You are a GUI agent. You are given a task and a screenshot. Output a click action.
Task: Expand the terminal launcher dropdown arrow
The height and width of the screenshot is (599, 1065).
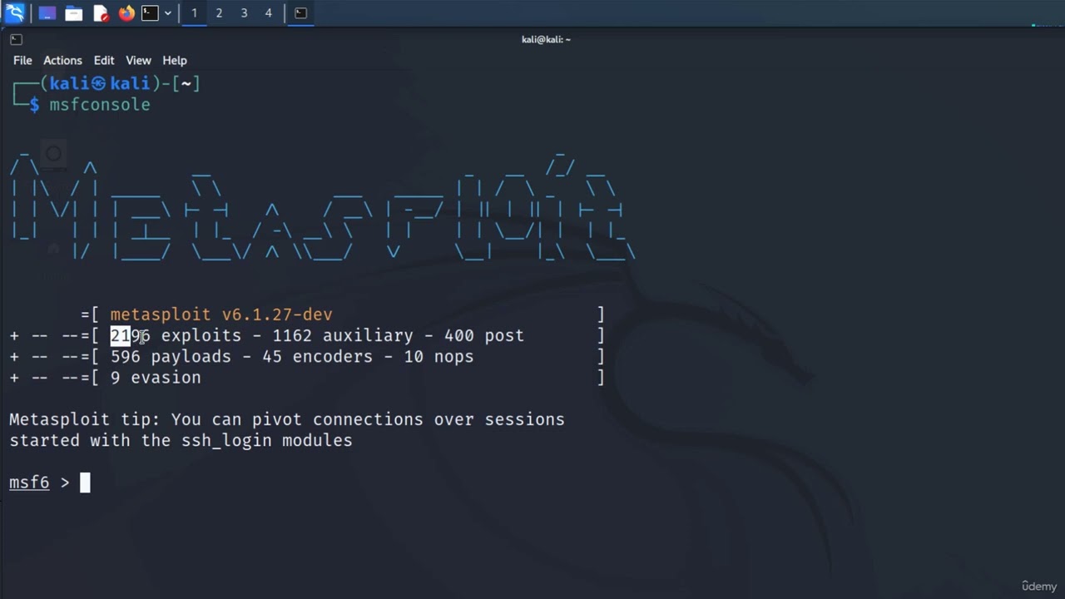(x=168, y=13)
